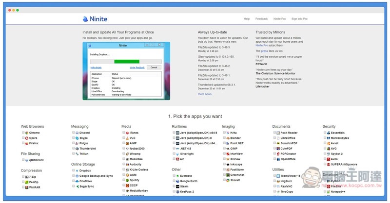Tick the Opera checkbox
390x203 pixels.
pyautogui.click(x=23, y=138)
